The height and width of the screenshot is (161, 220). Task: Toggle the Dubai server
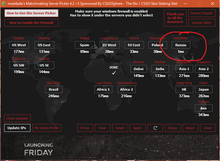tap(139, 69)
